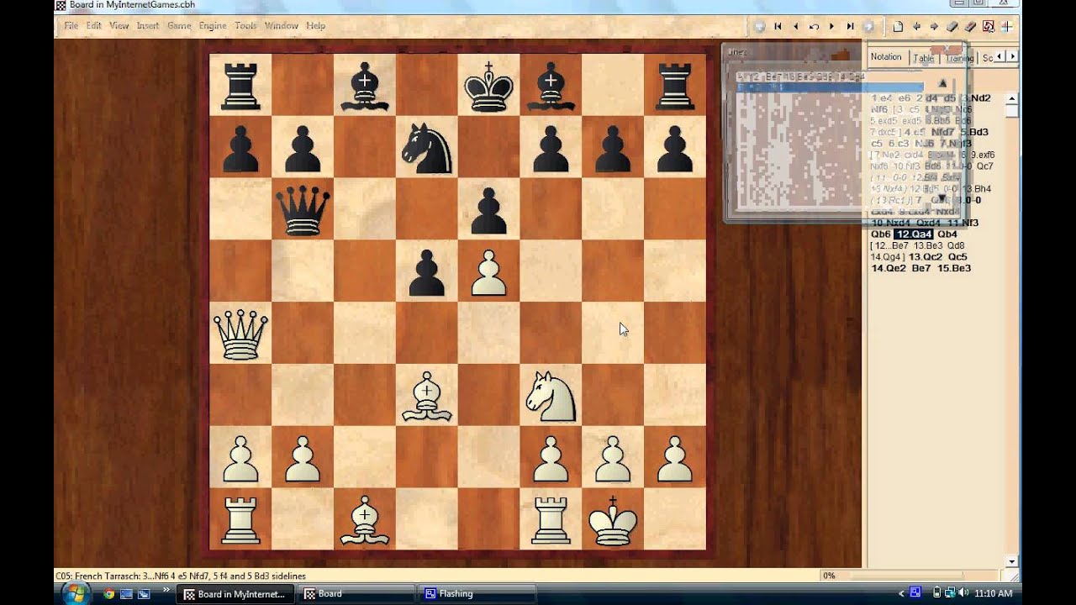The image size is (1076, 605).
Task: Load previous game with left arrow
Action: (916, 26)
